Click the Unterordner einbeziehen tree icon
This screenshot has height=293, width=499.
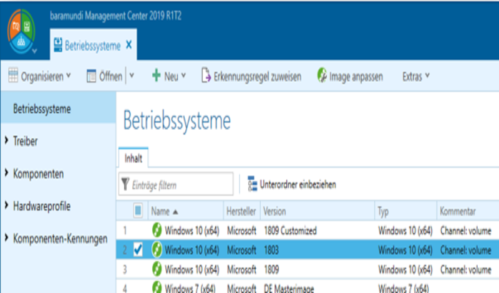[x=253, y=183]
